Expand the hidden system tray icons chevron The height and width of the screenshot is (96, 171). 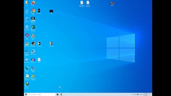pyautogui.click(x=132, y=94)
